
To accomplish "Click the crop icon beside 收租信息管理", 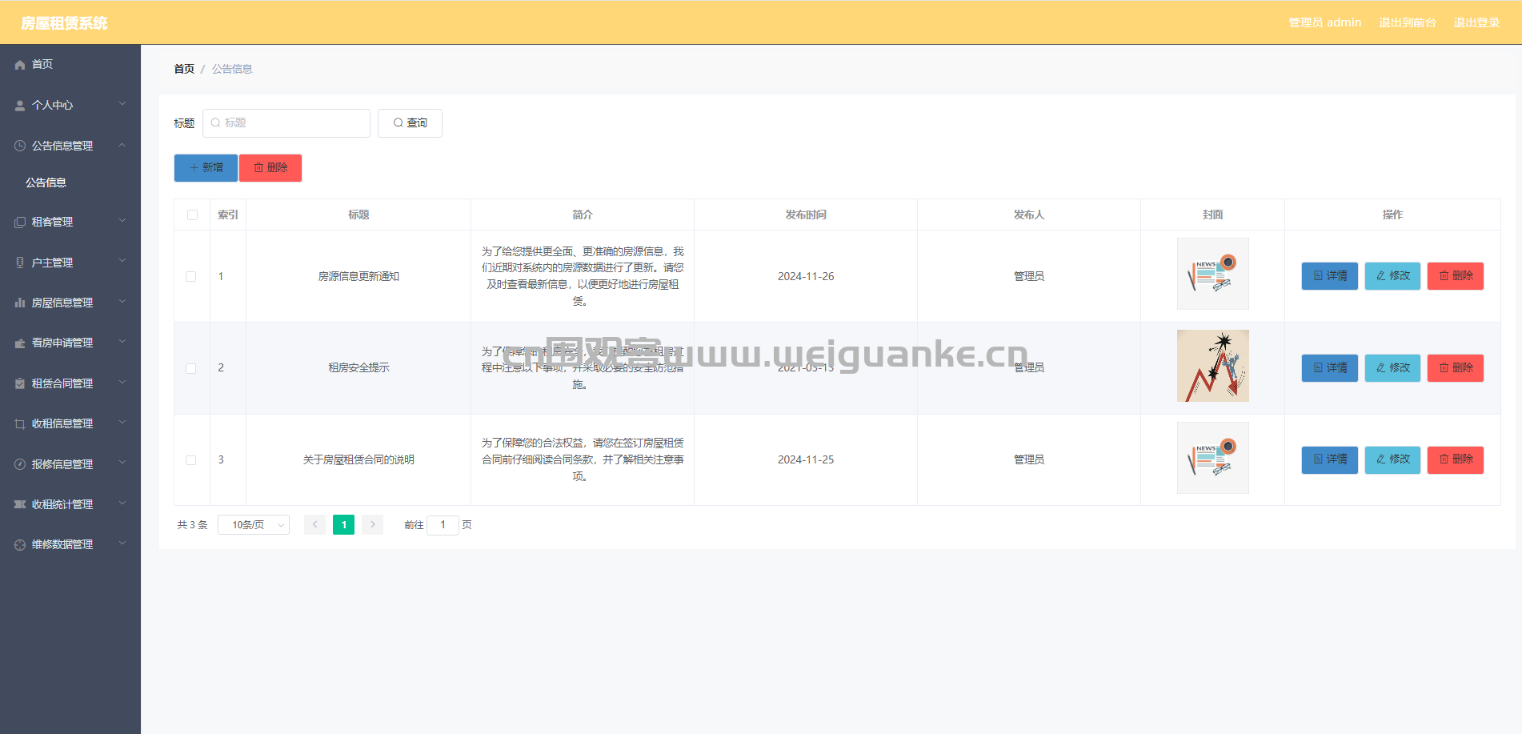I will pyautogui.click(x=20, y=423).
